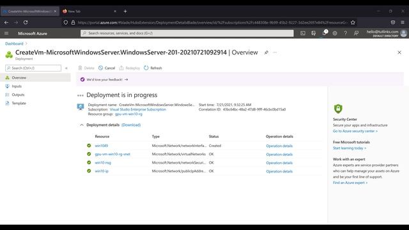The height and width of the screenshot is (230, 409).
Task: Click the Microsoft Azure home title
Action: click(x=33, y=33)
